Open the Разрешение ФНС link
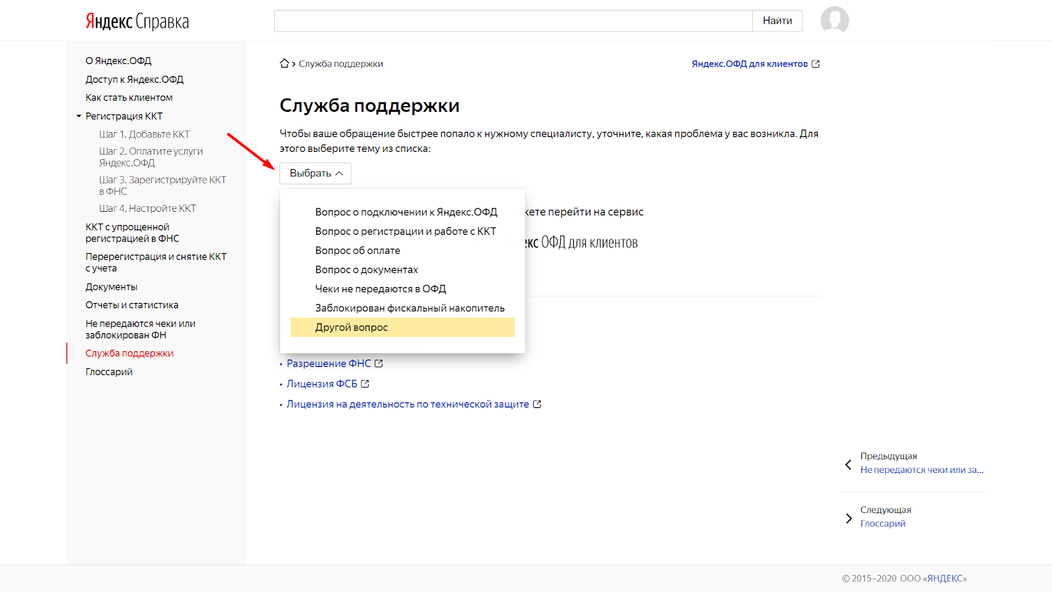 329,364
